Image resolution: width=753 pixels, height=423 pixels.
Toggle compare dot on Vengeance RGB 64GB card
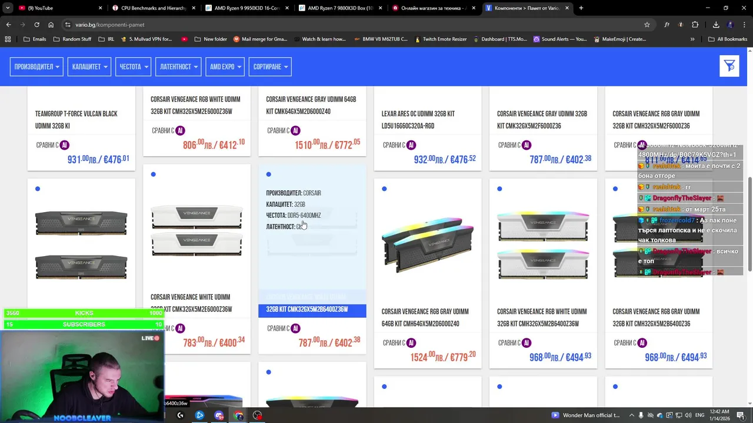tap(384, 189)
